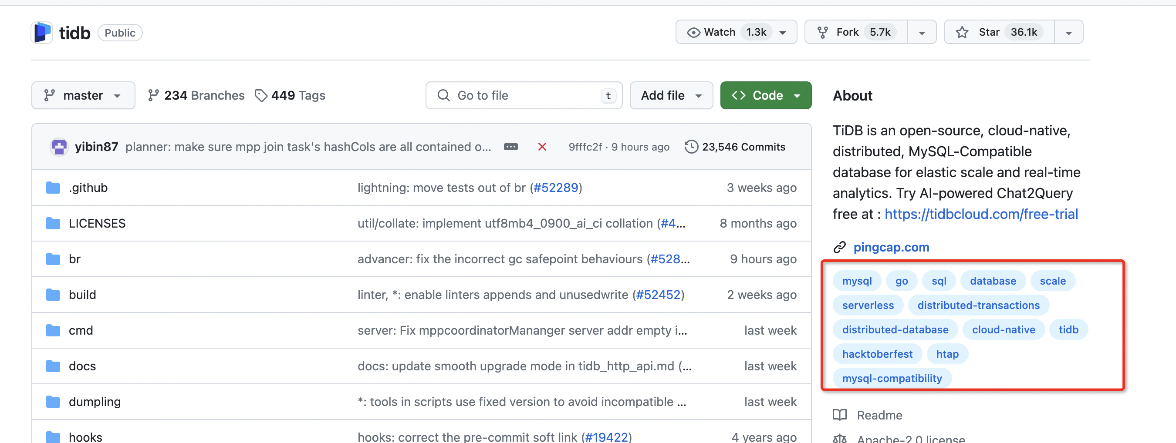Screen dimensions: 1176x443
Task: Open the hooks folder name
Action: (85, 436)
